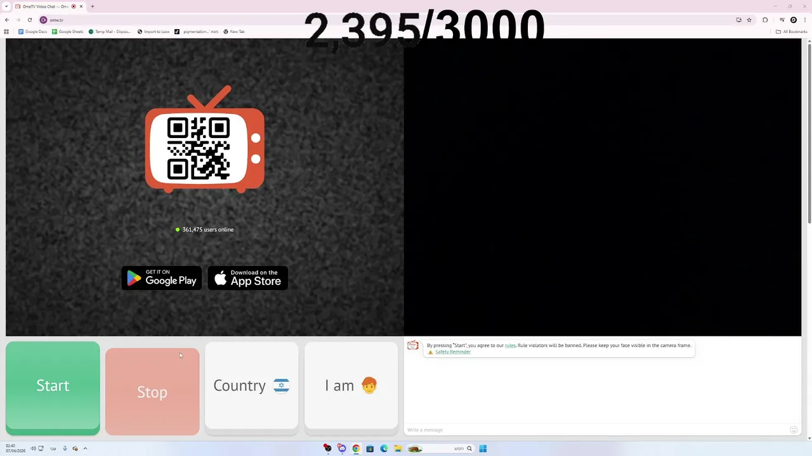Screen dimensions: 812x456
Task: Open the All Bookmarks folder
Action: pyautogui.click(x=792, y=32)
